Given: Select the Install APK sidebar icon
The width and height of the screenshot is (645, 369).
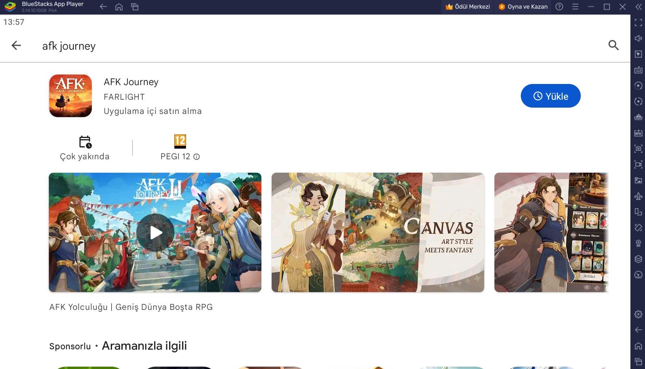Looking at the screenshot, I should pyautogui.click(x=638, y=133).
